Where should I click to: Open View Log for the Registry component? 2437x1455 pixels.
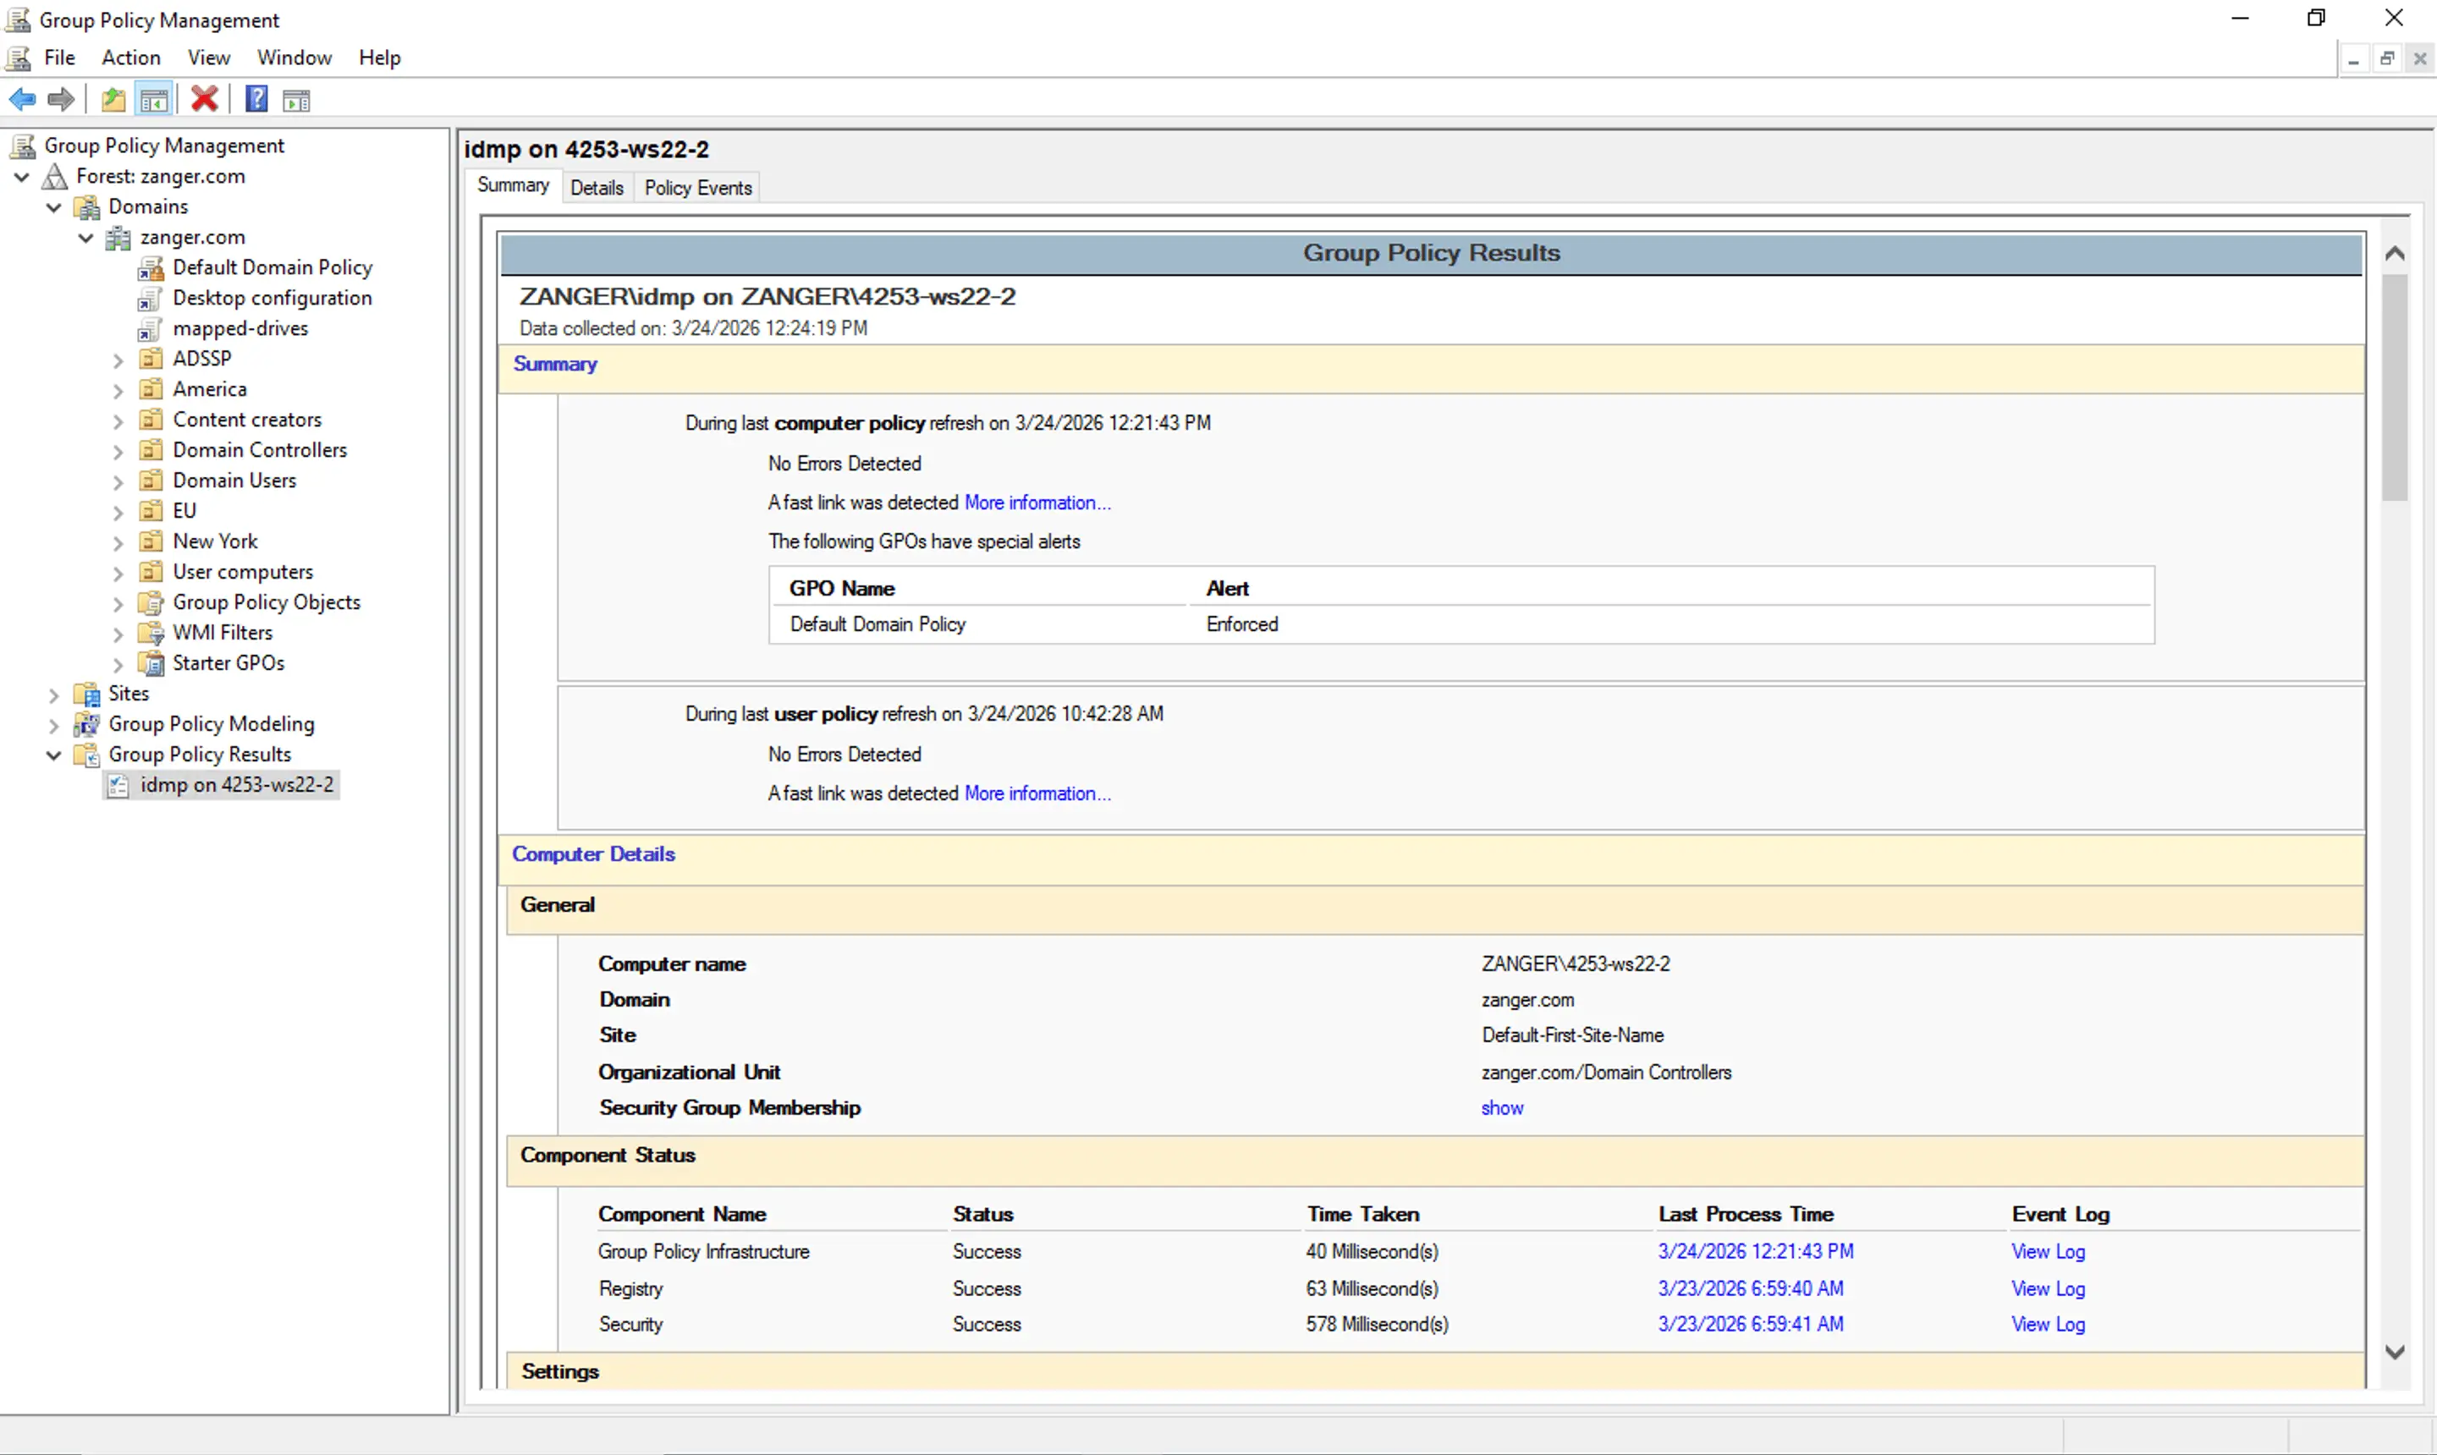point(2047,1288)
